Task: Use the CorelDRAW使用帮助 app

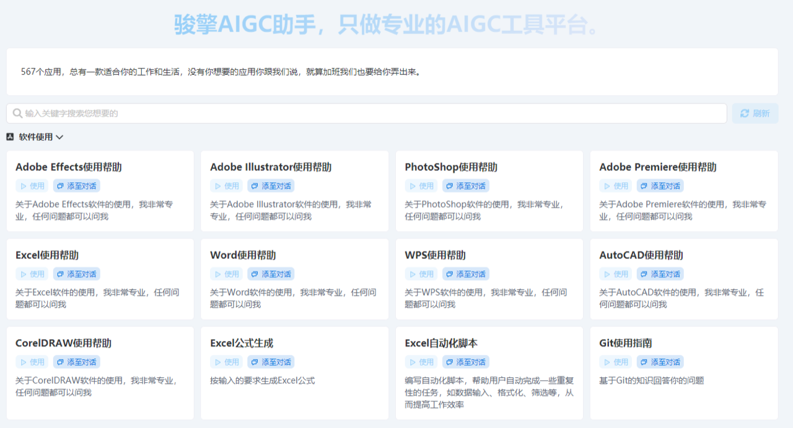Action: (x=32, y=362)
